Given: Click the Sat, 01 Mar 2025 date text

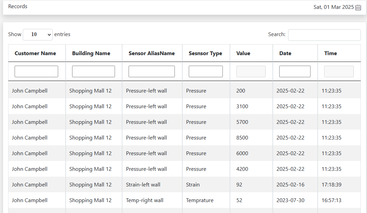Looking at the screenshot, I should (x=333, y=7).
